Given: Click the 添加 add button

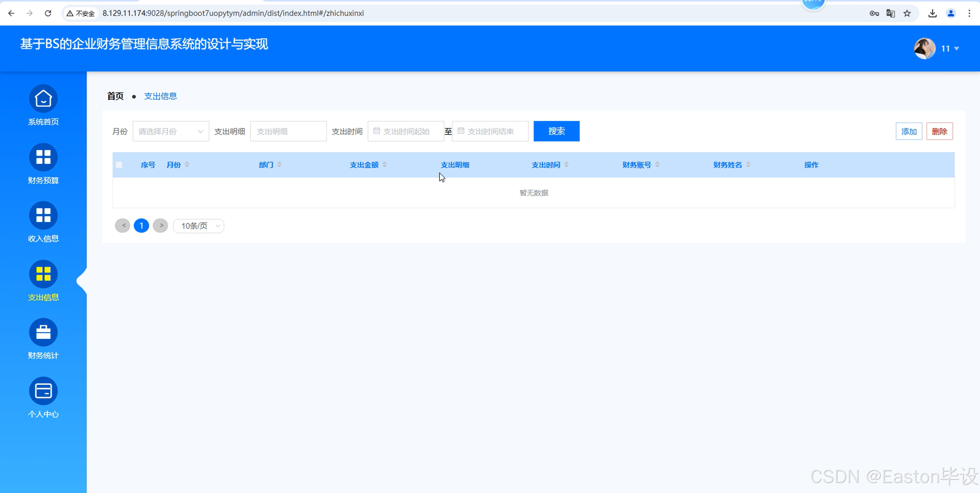Looking at the screenshot, I should 908,132.
